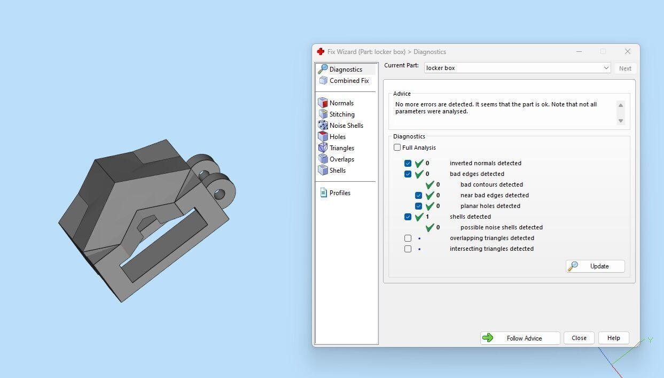Screen dimensions: 664x378
Task: Click green arrow icon on Follow Advice
Action: (488, 338)
